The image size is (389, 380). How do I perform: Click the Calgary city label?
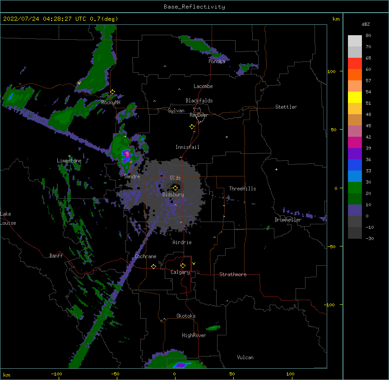coord(180,272)
